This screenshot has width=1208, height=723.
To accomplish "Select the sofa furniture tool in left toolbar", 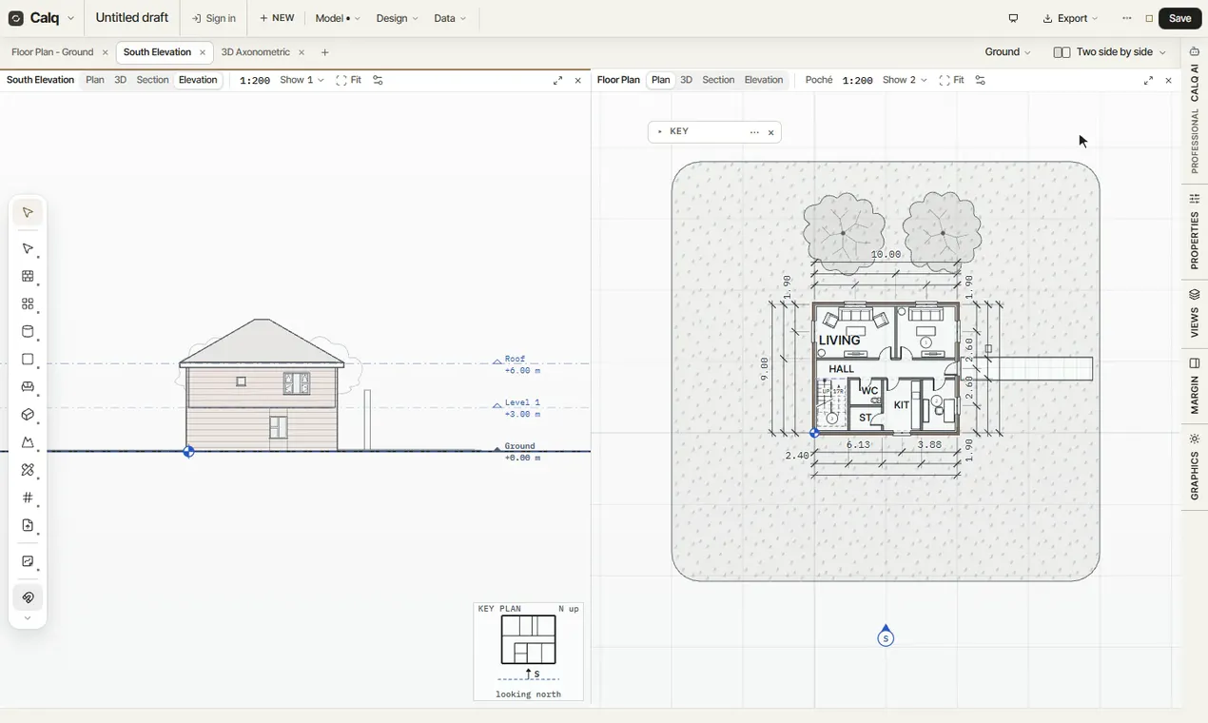I will click(x=28, y=387).
